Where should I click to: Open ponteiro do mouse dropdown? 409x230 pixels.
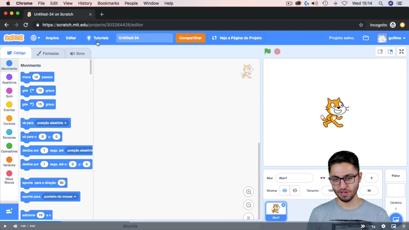tap(60, 197)
